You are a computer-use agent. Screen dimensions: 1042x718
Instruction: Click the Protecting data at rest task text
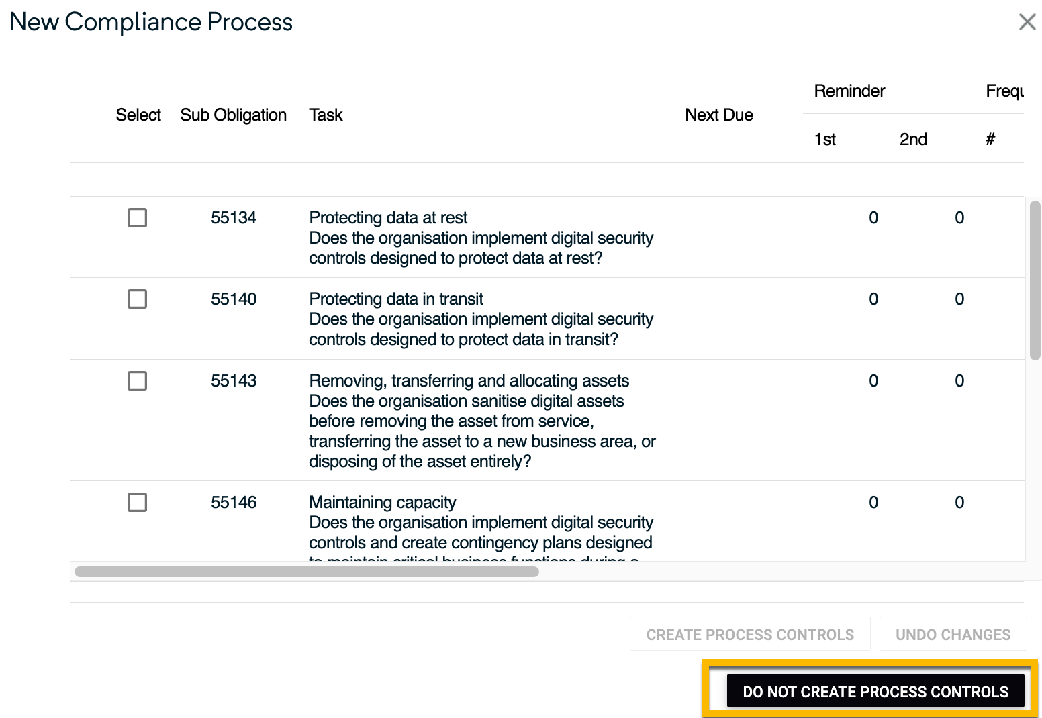pyautogui.click(x=388, y=218)
